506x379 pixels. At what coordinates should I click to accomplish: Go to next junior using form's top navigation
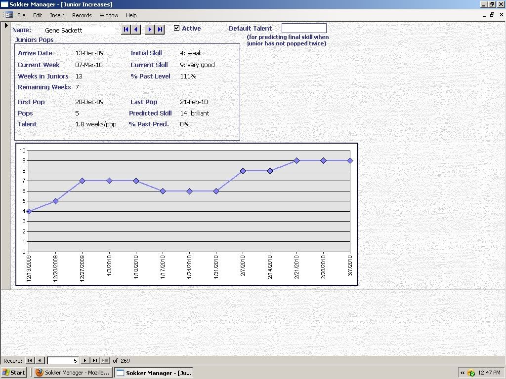pos(150,30)
